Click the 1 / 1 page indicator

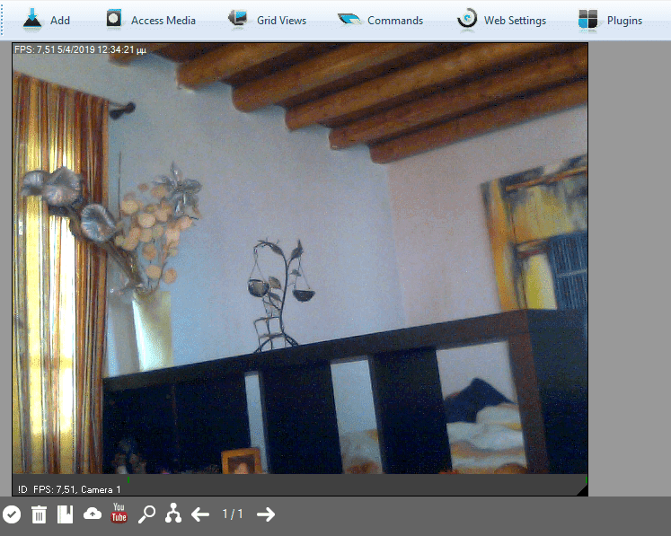(x=233, y=514)
